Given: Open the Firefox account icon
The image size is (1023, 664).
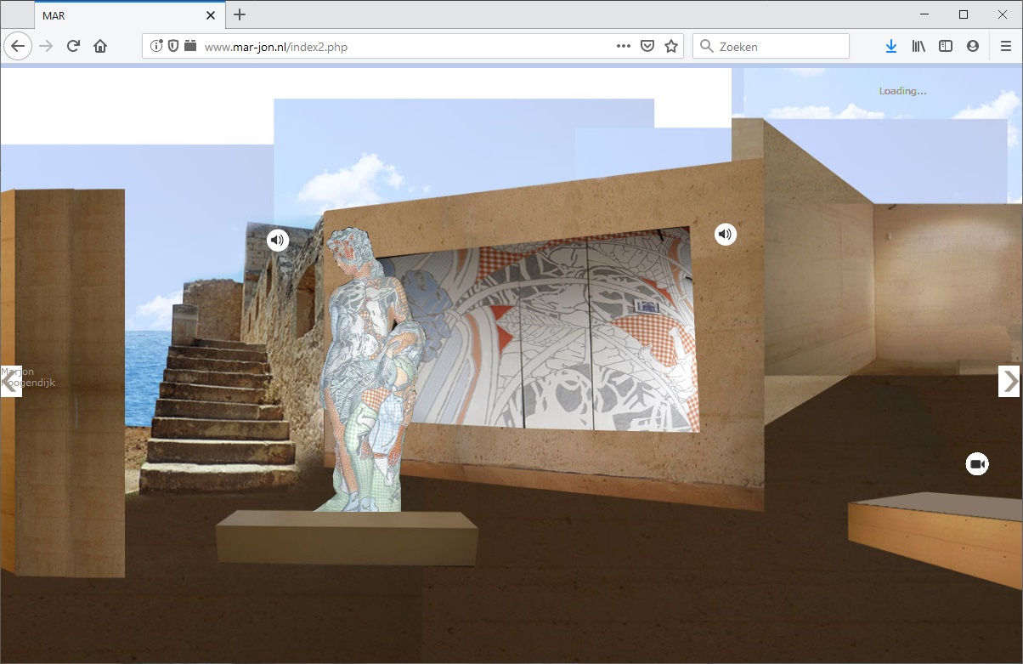Looking at the screenshot, I should 973,47.
